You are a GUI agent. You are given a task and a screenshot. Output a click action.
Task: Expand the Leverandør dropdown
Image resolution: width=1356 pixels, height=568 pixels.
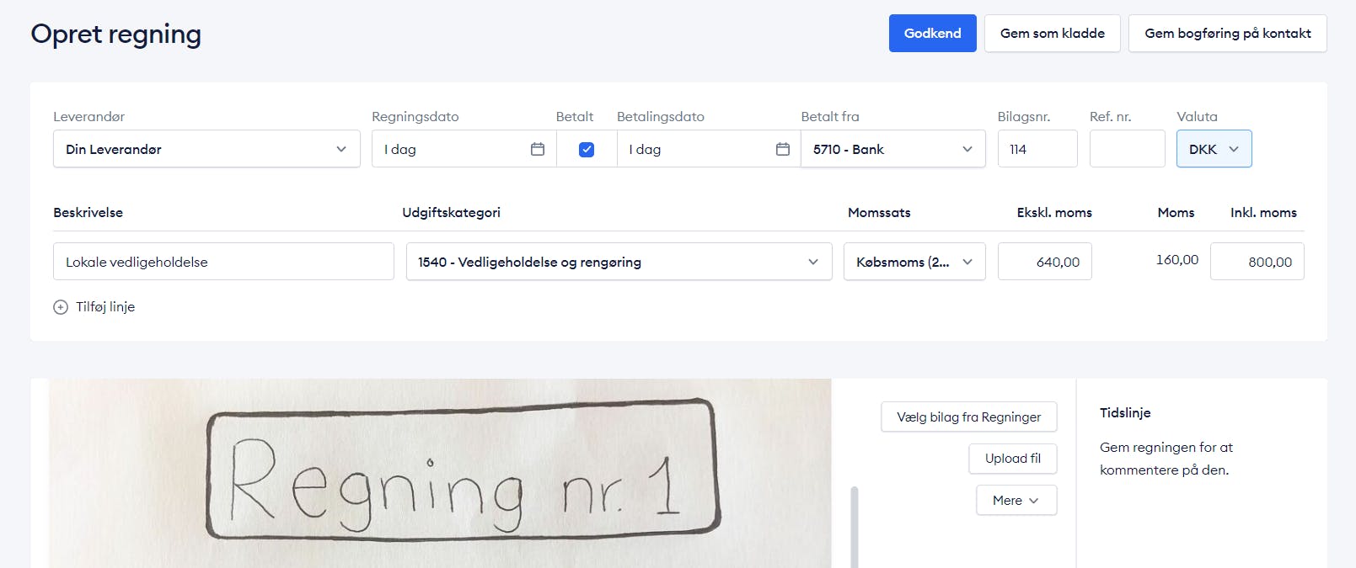pos(206,149)
